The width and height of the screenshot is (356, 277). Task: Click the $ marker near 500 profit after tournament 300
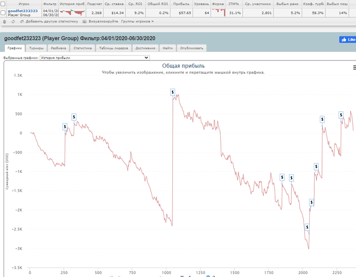pyautogui.click(x=74, y=117)
